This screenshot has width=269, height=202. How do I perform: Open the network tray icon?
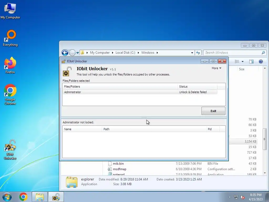pyautogui.click(x=236, y=197)
